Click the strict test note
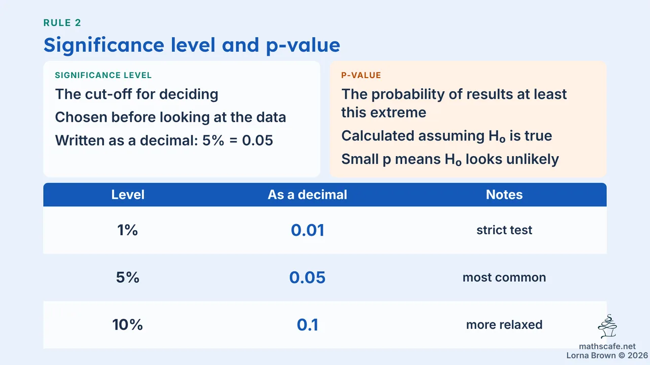This screenshot has height=365, width=650. tap(504, 230)
